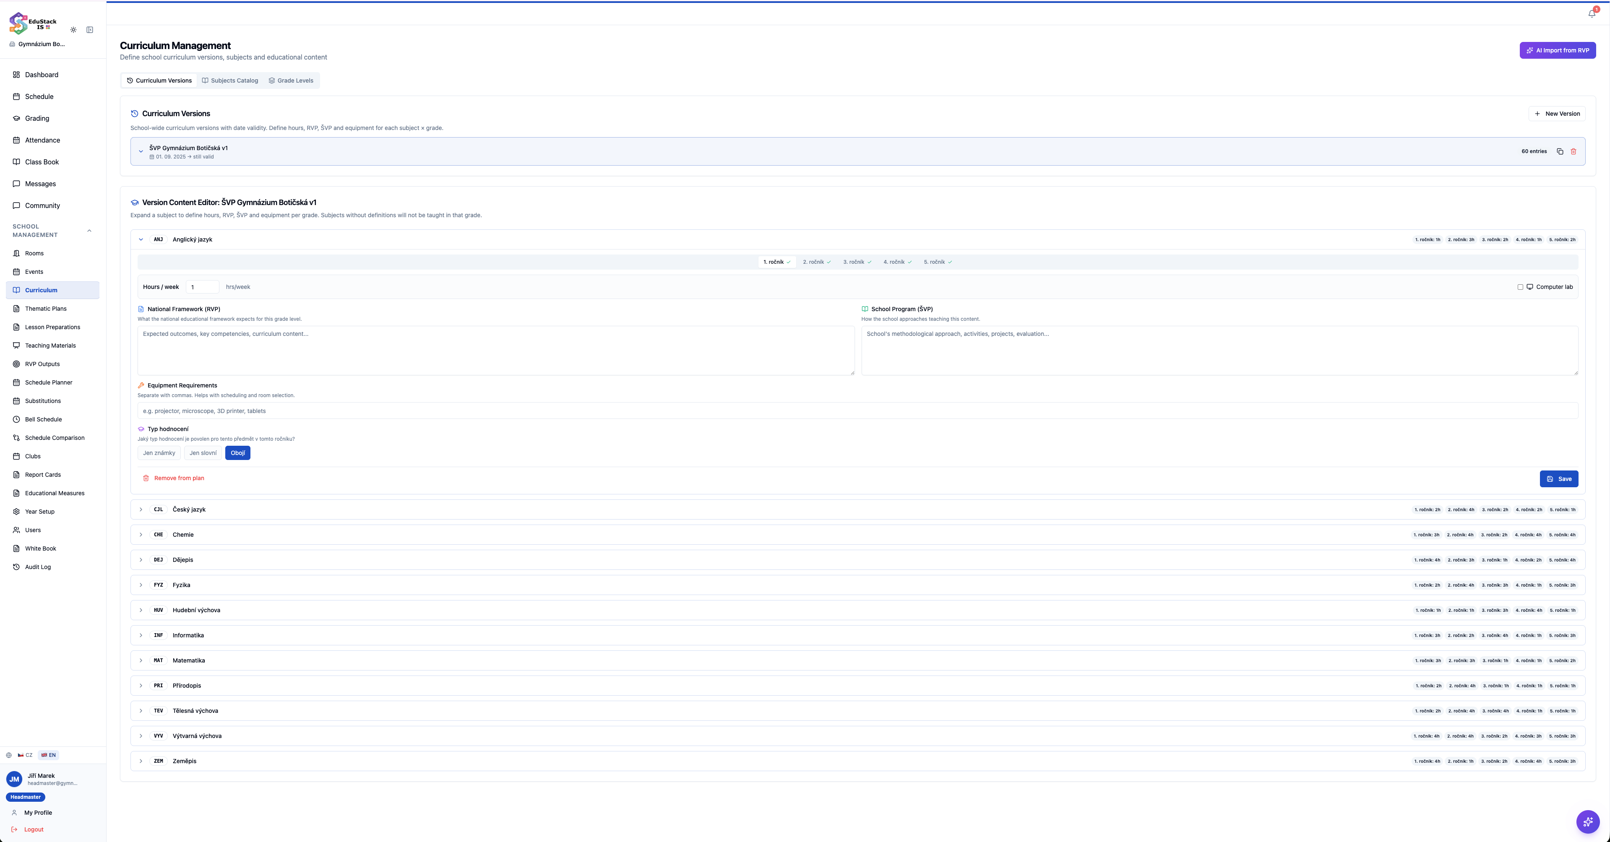Open Rooms management
This screenshot has height=842, width=1610.
(52, 254)
